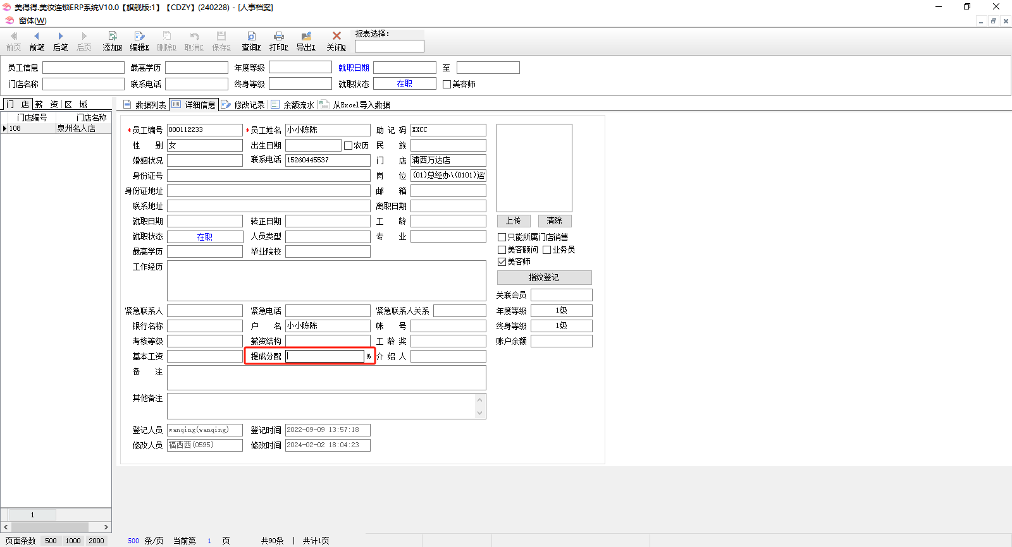Open the 就职状态 filter showing 在职
This screenshot has height=547, width=1012.
(x=405, y=83)
